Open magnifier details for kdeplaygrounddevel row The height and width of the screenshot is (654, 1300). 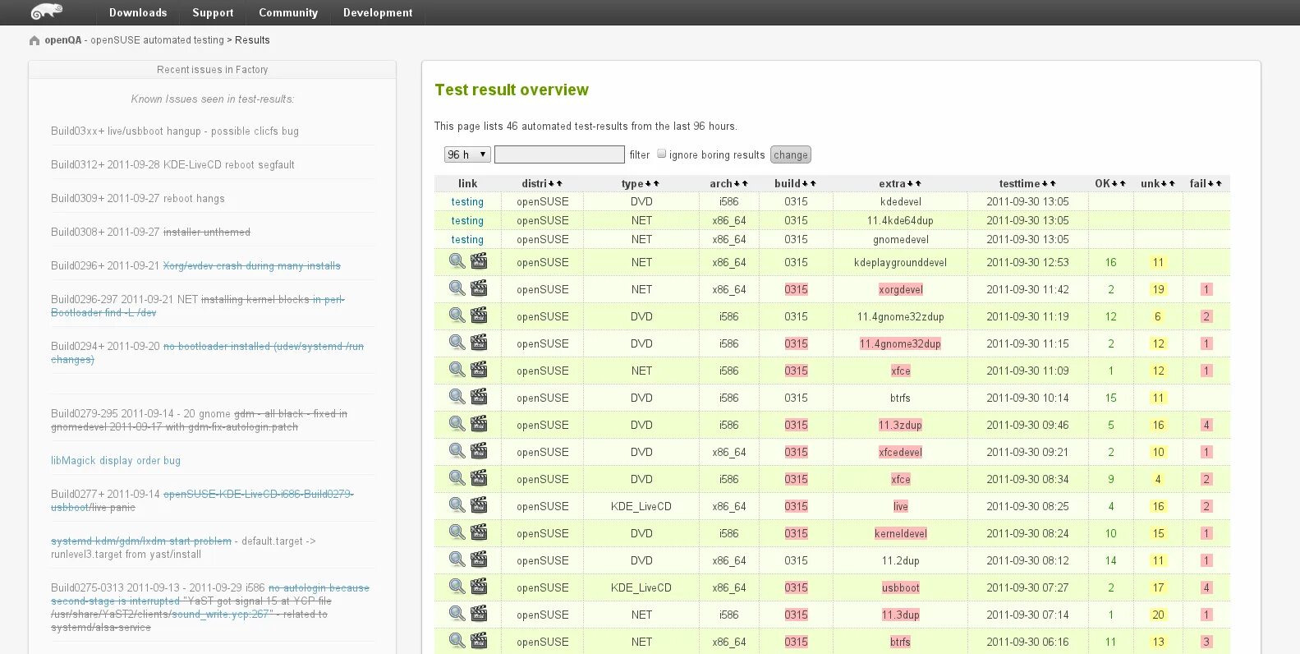click(x=457, y=260)
